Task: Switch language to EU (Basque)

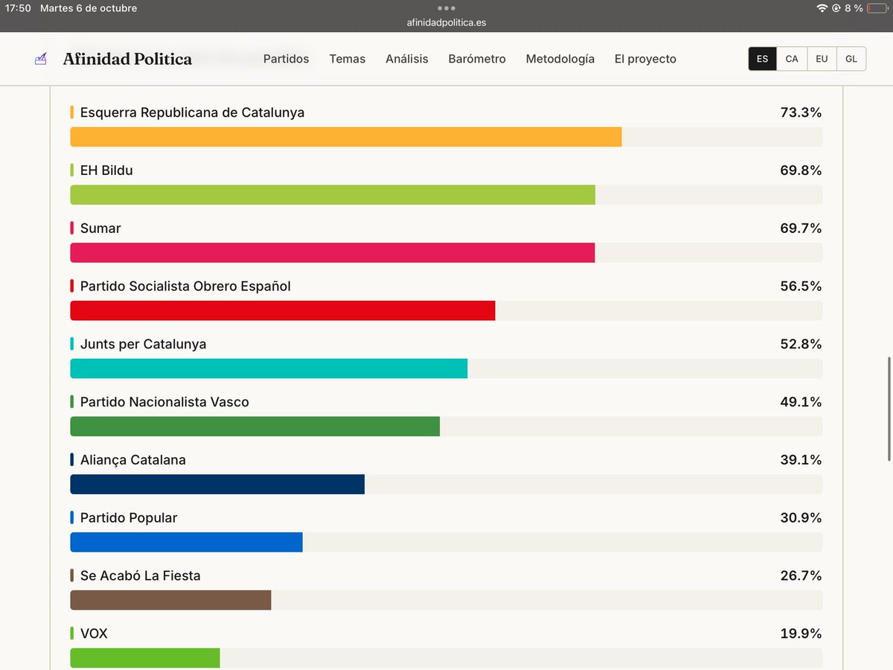Action: pyautogui.click(x=822, y=59)
